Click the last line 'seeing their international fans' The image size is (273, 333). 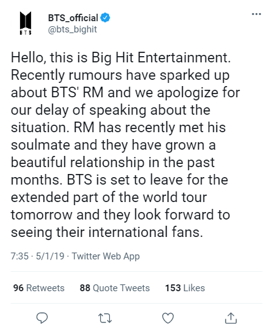(x=107, y=232)
